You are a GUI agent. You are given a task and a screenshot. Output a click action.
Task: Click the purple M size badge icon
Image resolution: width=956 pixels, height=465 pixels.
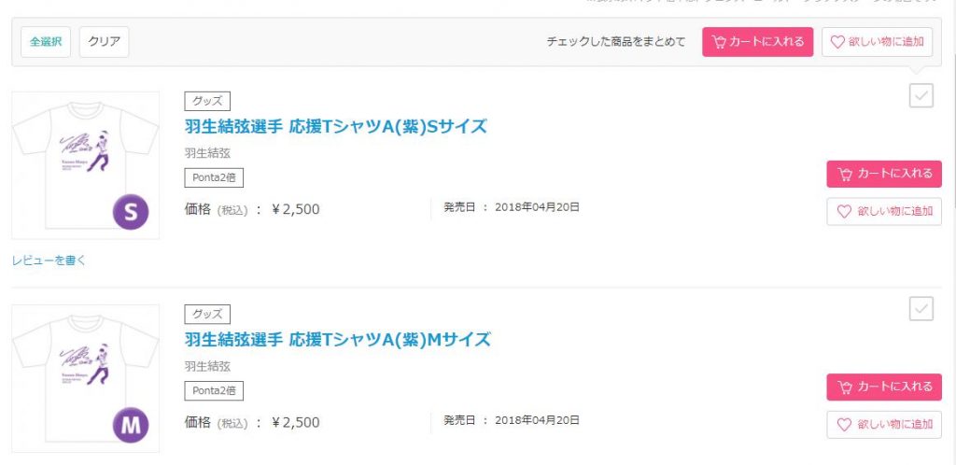click(131, 427)
